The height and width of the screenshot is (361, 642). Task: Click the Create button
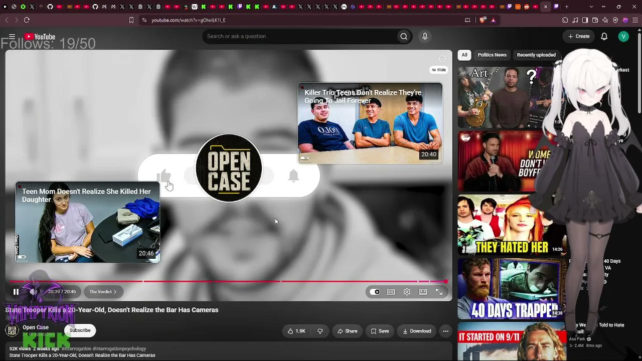579,36
